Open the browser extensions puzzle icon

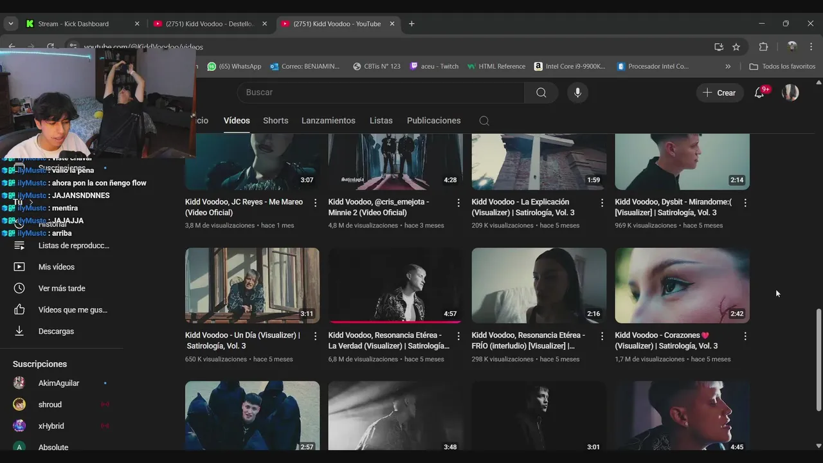click(764, 47)
